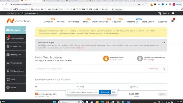This screenshot has width=183, height=103.
Task: Click the Get Started SEO link
Action: (x=80, y=48)
